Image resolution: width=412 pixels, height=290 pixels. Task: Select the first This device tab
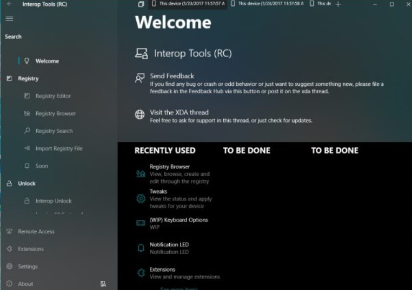tap(188, 4)
